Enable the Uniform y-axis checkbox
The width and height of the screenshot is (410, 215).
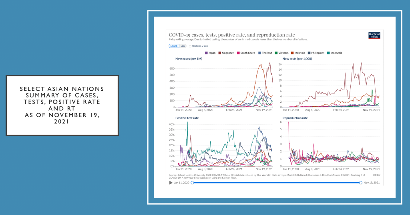[x=190, y=46]
